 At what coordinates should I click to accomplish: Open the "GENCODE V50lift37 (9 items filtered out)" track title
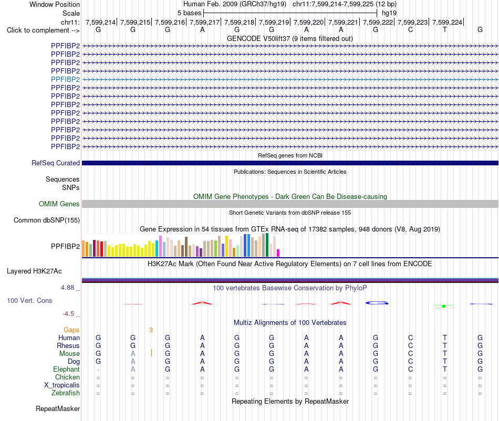pyautogui.click(x=290, y=38)
